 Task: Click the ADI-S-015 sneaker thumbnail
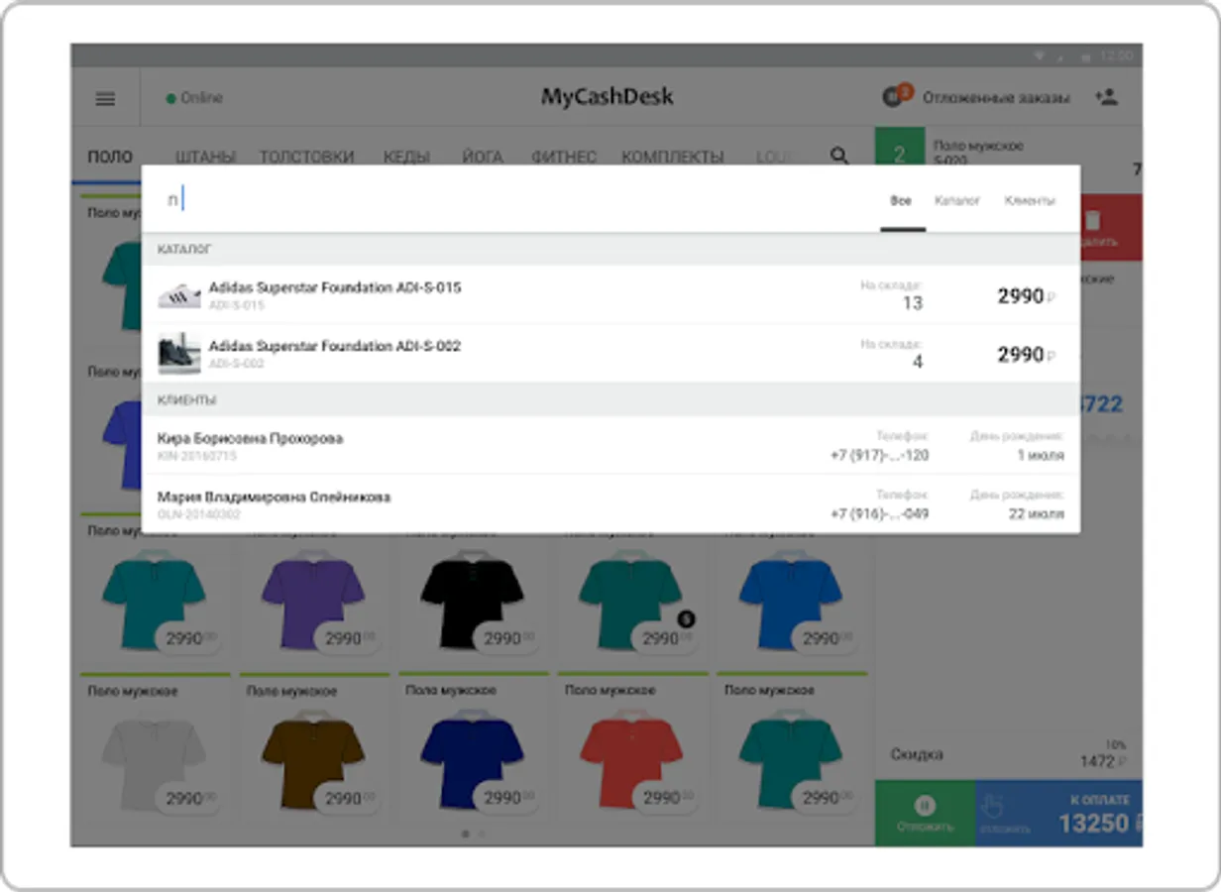coord(179,295)
